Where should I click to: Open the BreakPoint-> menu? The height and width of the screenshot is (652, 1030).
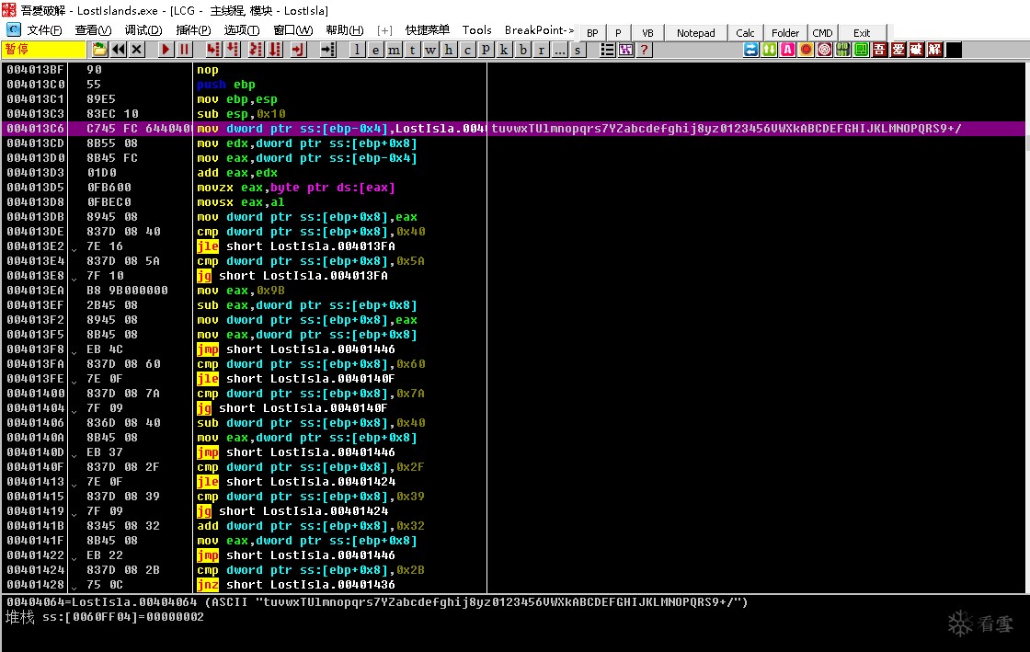539,30
